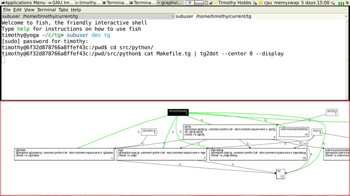
Task: Select second workspace in workspace switcher
Action: coord(199,3)
